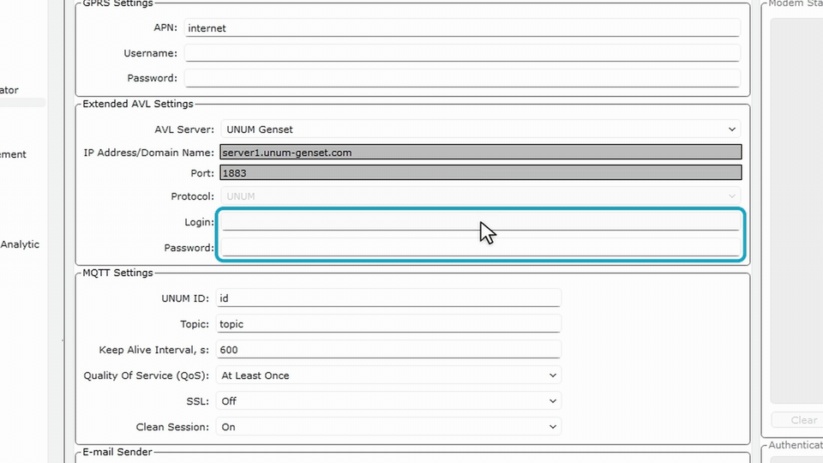Click the APN input field
This screenshot has width=823, height=463.
[x=462, y=27]
